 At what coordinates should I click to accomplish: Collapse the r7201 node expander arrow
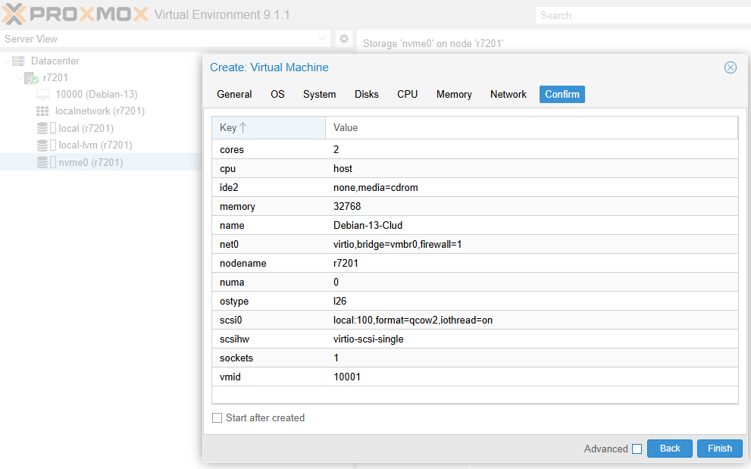click(19, 78)
